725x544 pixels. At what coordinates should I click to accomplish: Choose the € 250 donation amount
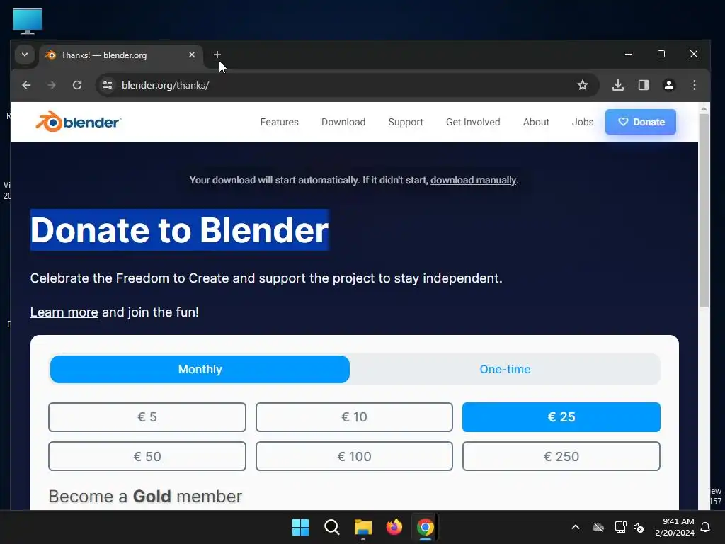pyautogui.click(x=561, y=456)
